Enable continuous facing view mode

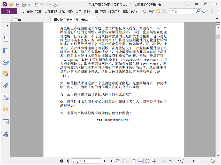[154, 161]
